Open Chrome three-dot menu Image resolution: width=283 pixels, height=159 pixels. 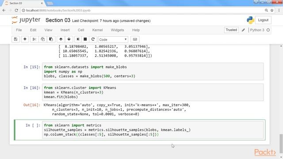[279, 11]
